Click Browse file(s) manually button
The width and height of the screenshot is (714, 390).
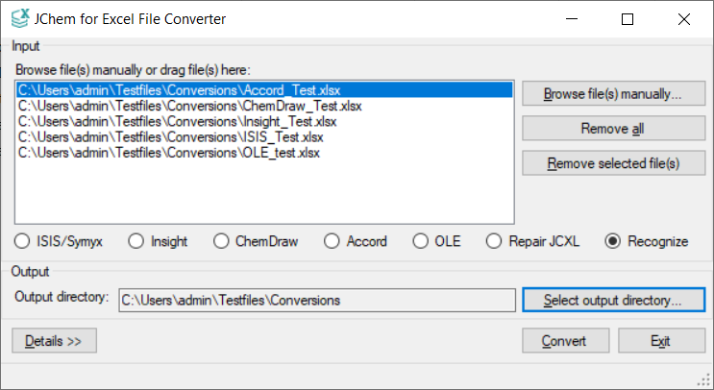coord(613,94)
